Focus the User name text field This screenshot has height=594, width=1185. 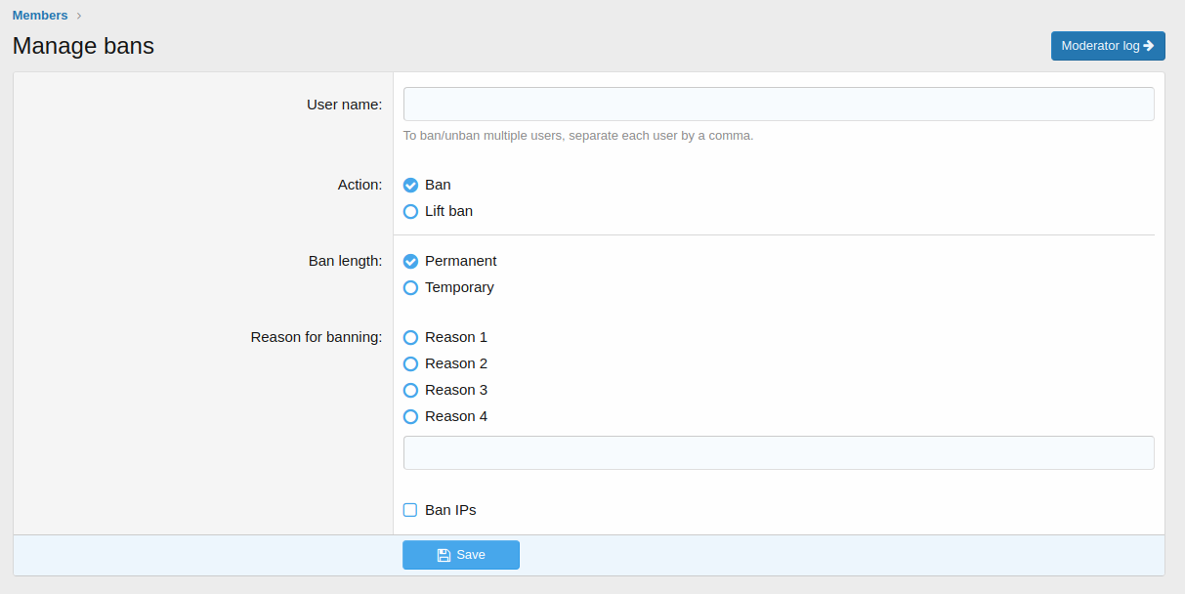pyautogui.click(x=778, y=104)
